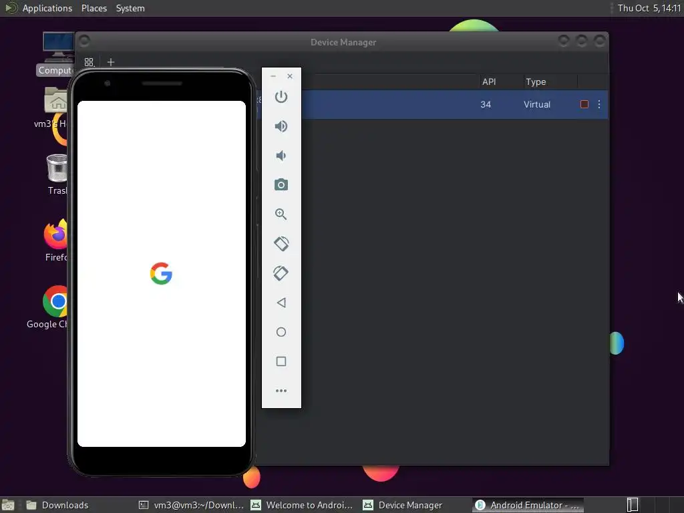The width and height of the screenshot is (684, 513).
Task: Select the Virtual type cell
Action: [537, 104]
